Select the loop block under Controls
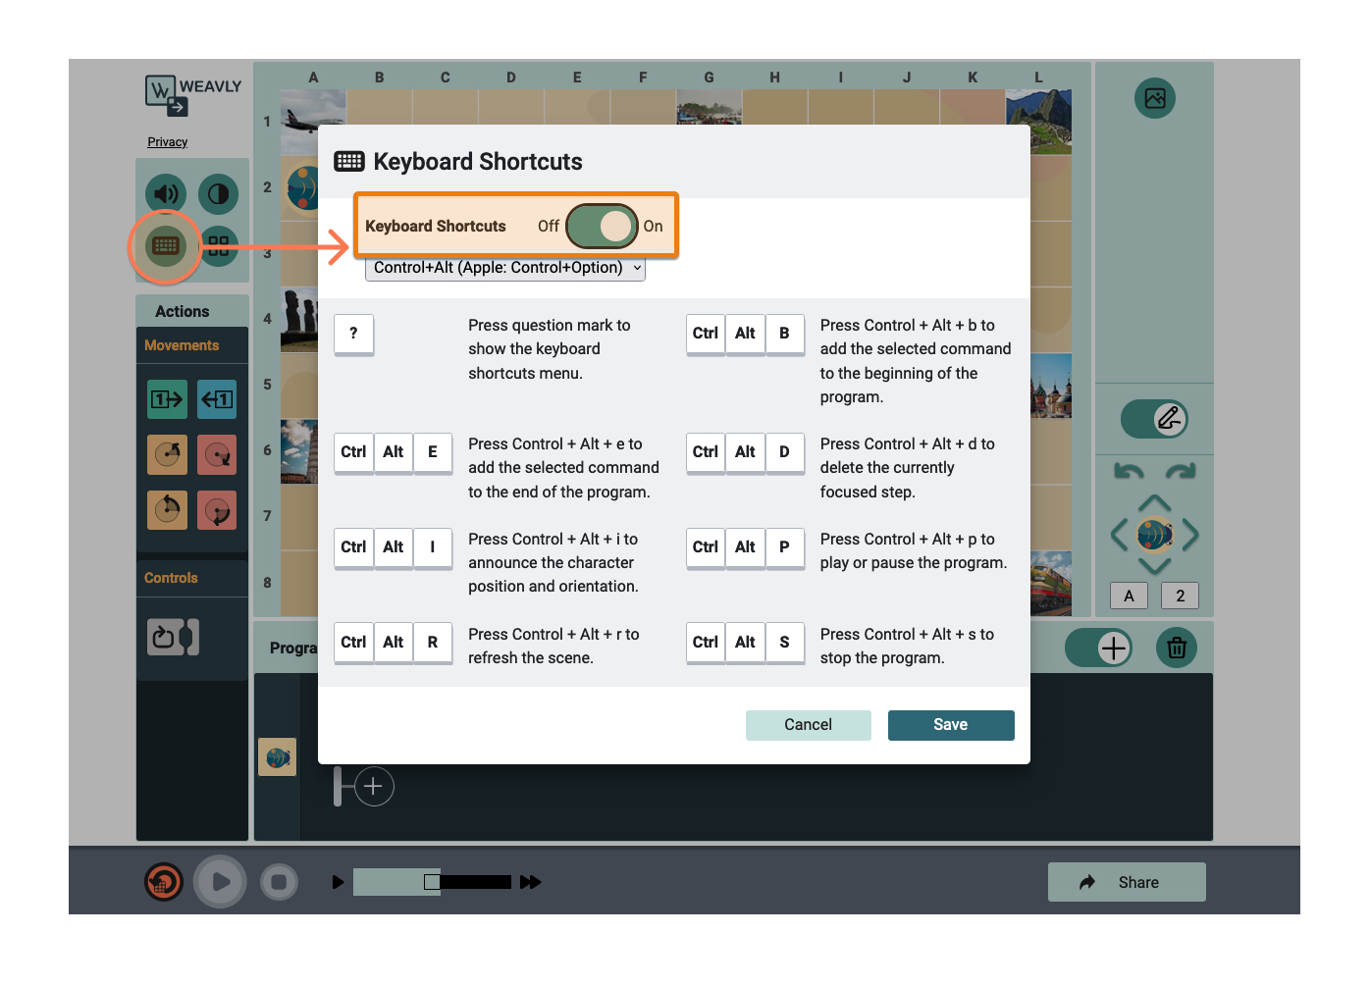The height and width of the screenshot is (986, 1370). [x=173, y=636]
